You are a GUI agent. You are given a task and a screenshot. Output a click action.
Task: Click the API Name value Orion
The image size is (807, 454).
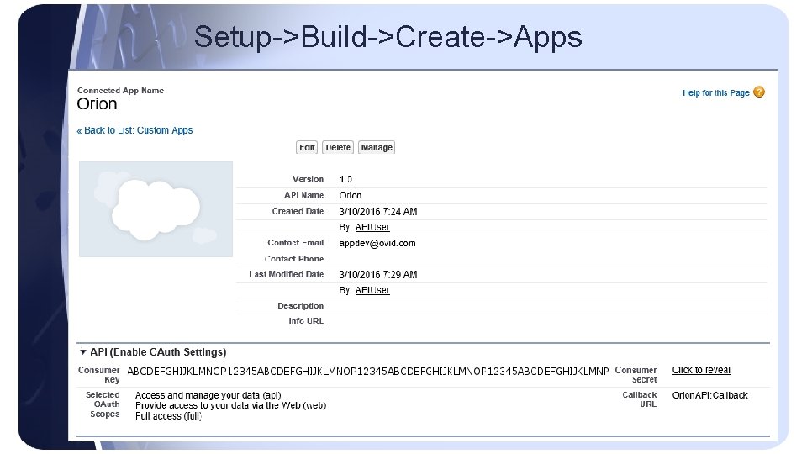click(x=351, y=195)
